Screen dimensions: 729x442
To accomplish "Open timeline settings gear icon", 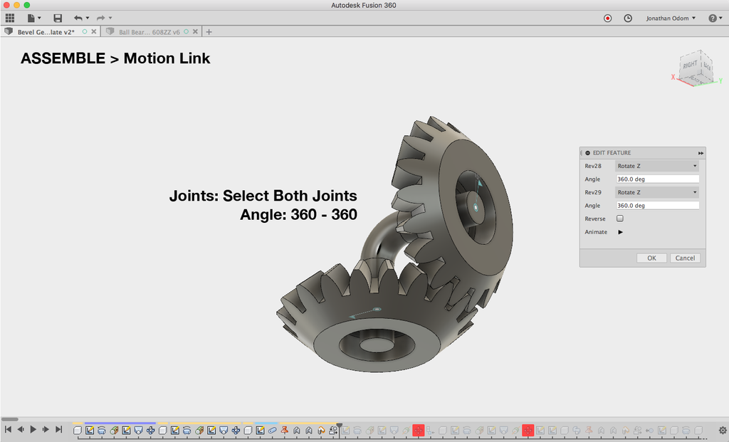I will point(723,431).
